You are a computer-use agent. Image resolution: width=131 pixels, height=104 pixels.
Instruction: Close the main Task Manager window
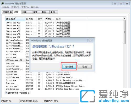(x=127, y=3)
